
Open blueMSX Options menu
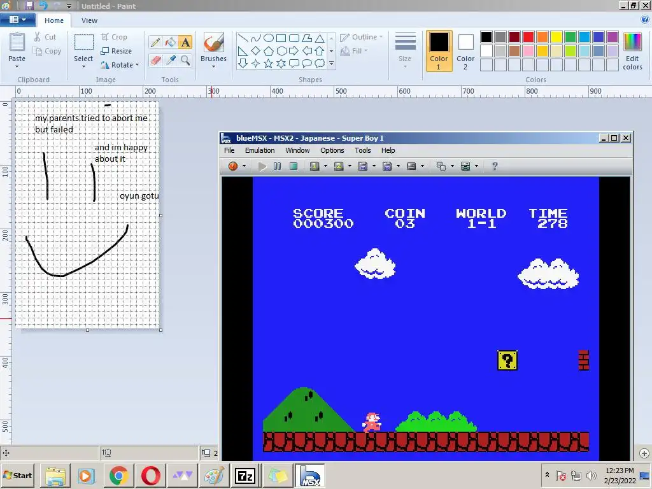[x=332, y=150]
